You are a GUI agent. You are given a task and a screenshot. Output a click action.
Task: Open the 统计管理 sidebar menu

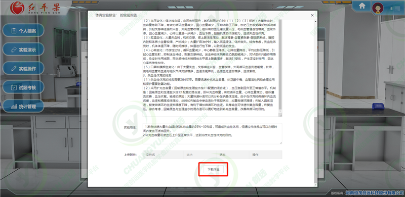tap(23, 106)
